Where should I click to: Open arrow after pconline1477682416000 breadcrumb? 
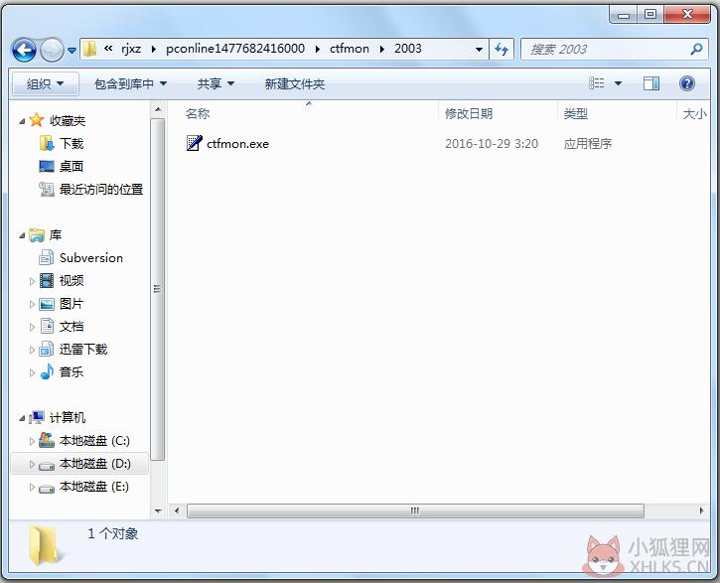click(x=317, y=49)
